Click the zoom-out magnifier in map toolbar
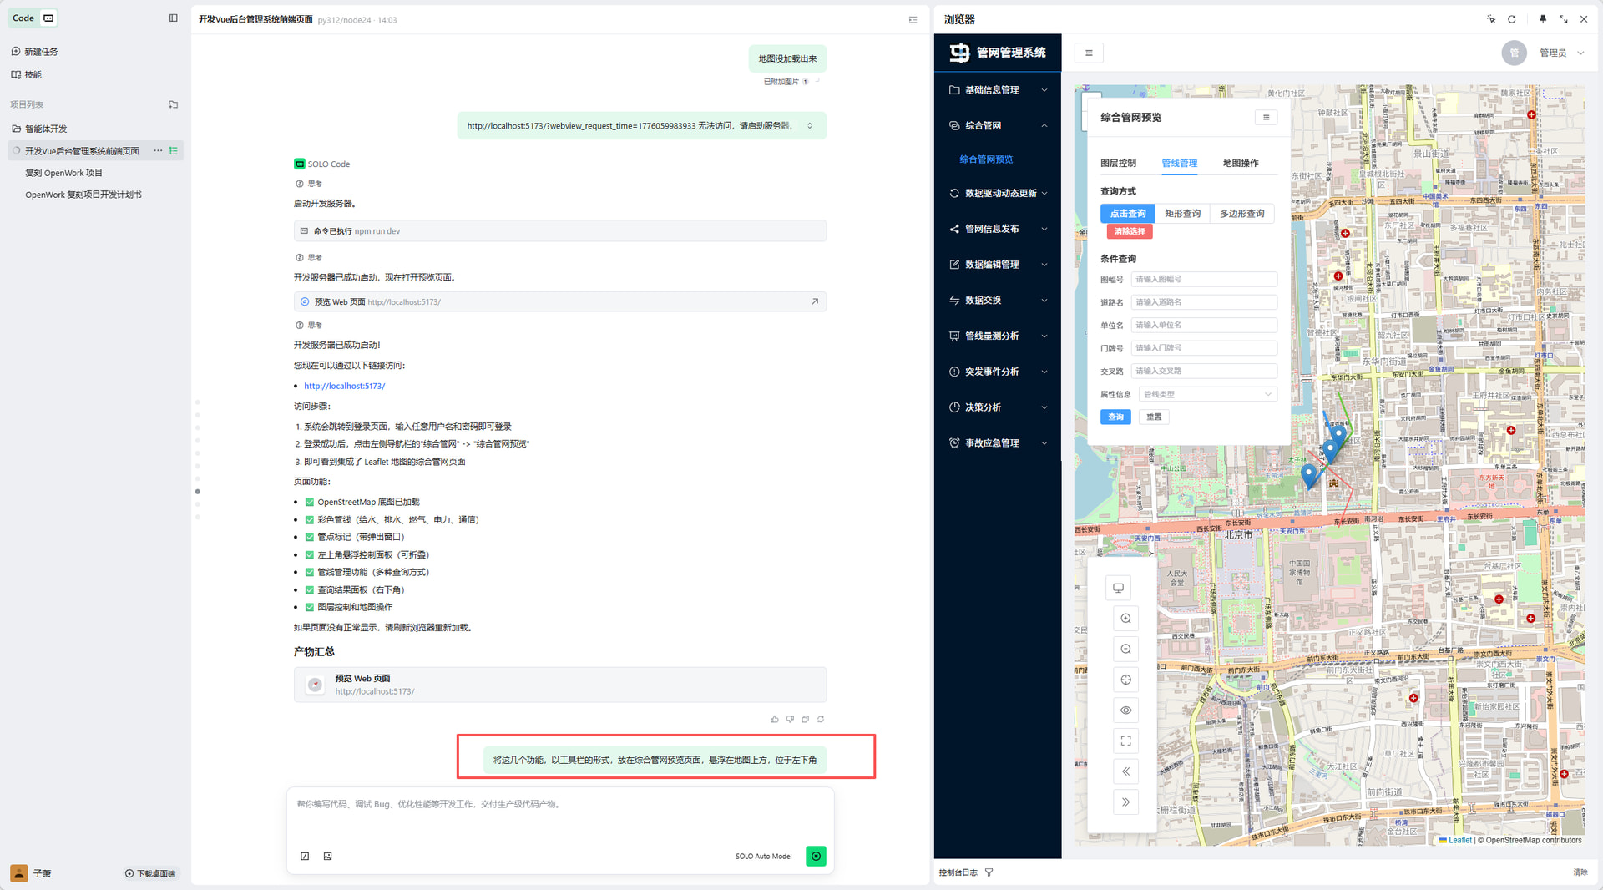This screenshot has height=890, width=1603. [1125, 650]
